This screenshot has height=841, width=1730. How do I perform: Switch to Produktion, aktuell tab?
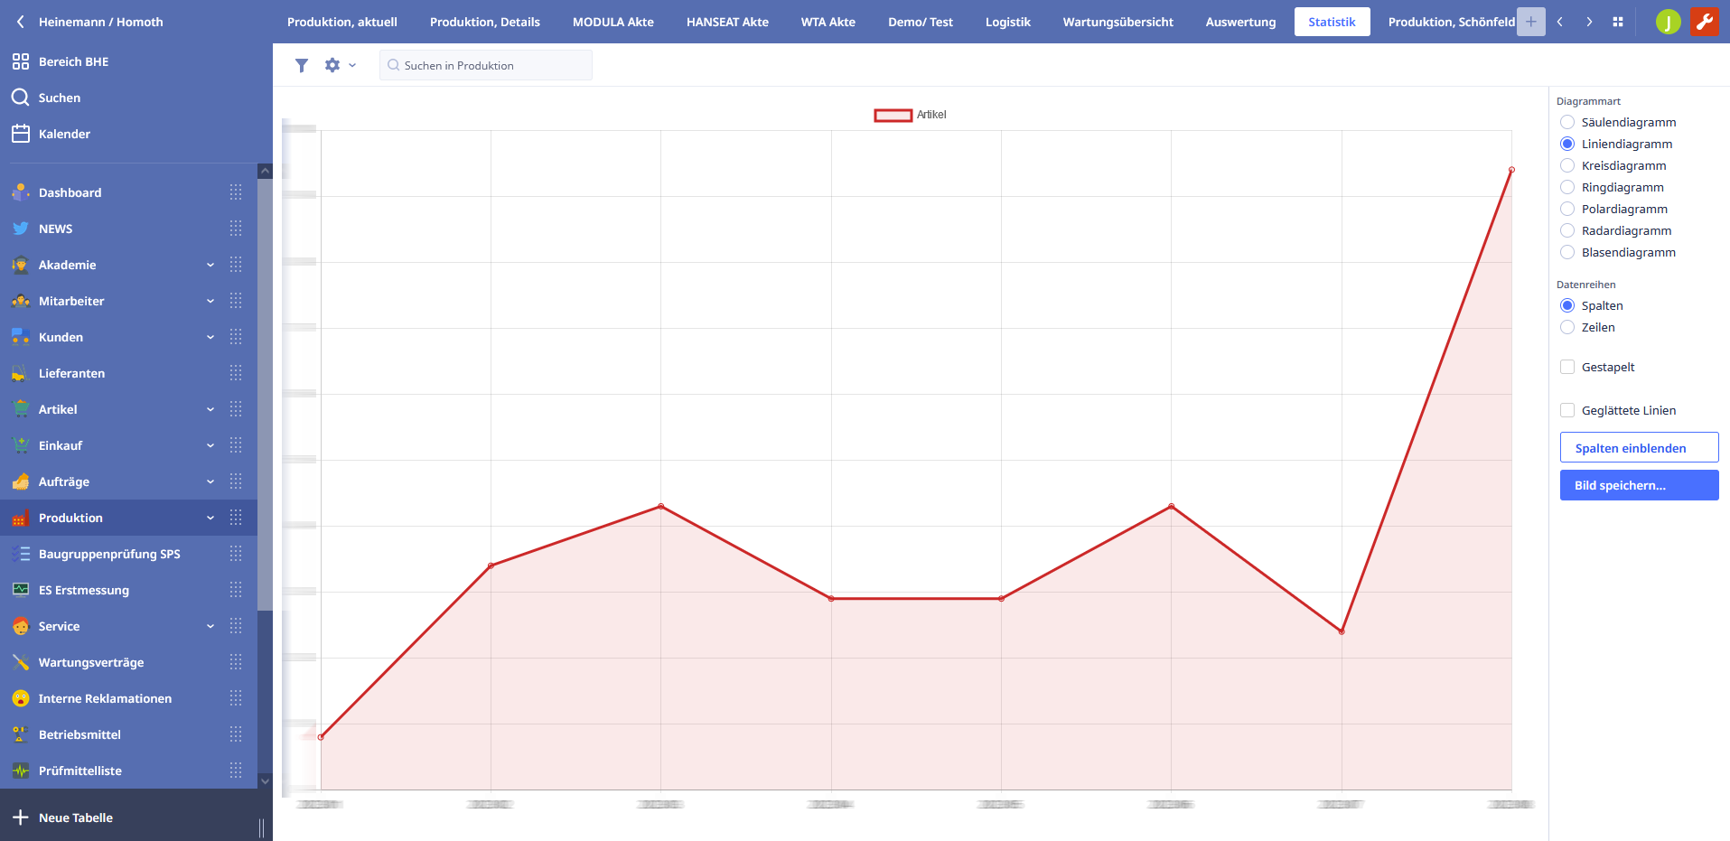[x=342, y=22]
